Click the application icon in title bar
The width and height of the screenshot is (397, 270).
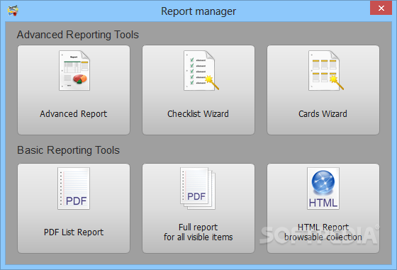pyautogui.click(x=13, y=11)
